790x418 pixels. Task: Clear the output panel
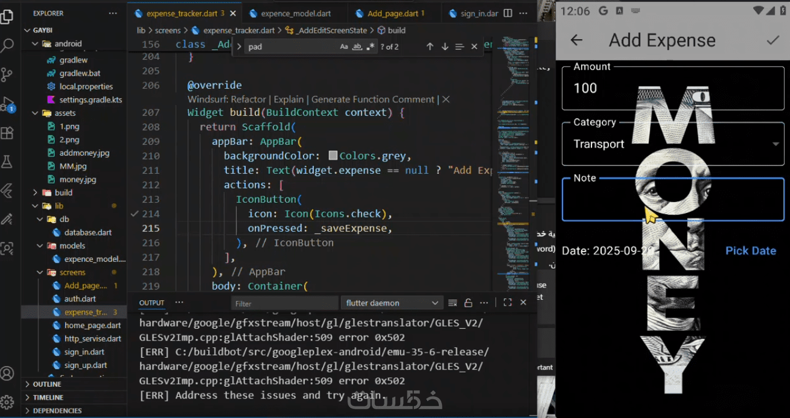pos(453,303)
